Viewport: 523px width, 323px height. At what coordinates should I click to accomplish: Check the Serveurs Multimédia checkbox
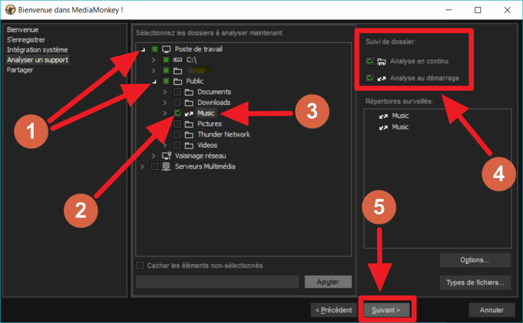point(155,166)
